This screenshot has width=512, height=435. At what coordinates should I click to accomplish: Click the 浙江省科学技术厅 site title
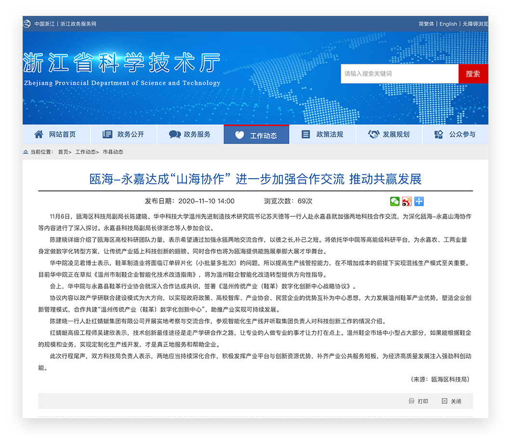[122, 63]
